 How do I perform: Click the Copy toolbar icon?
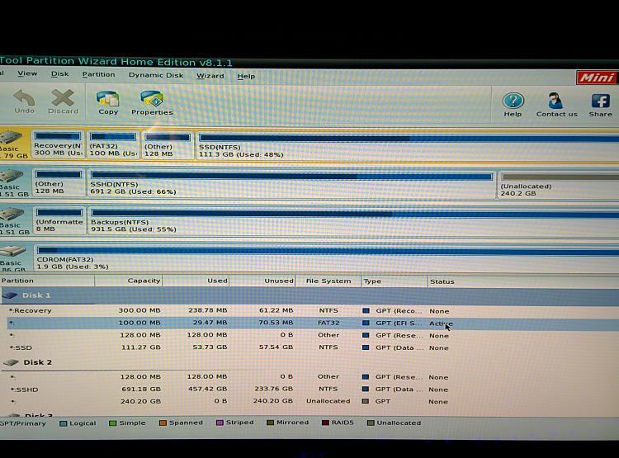point(108,99)
